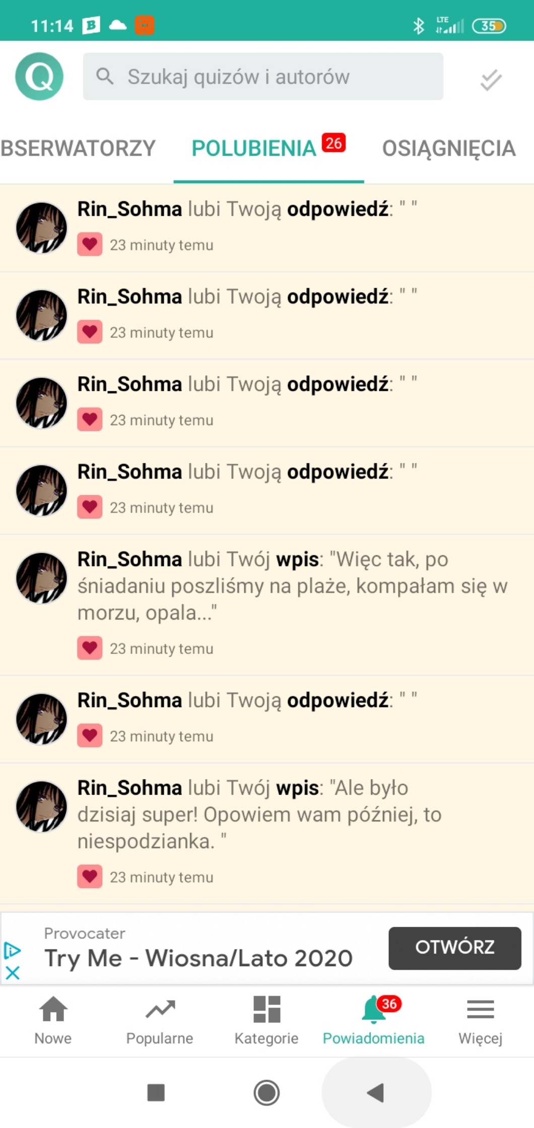The width and height of the screenshot is (534, 1128).
Task: Switch to the Obserwatorzy tab
Action: tap(78, 149)
